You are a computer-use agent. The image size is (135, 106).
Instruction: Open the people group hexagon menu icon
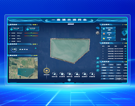click(x=77, y=74)
